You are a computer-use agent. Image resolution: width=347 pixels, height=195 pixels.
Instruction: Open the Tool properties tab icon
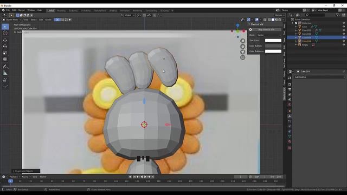point(290,78)
